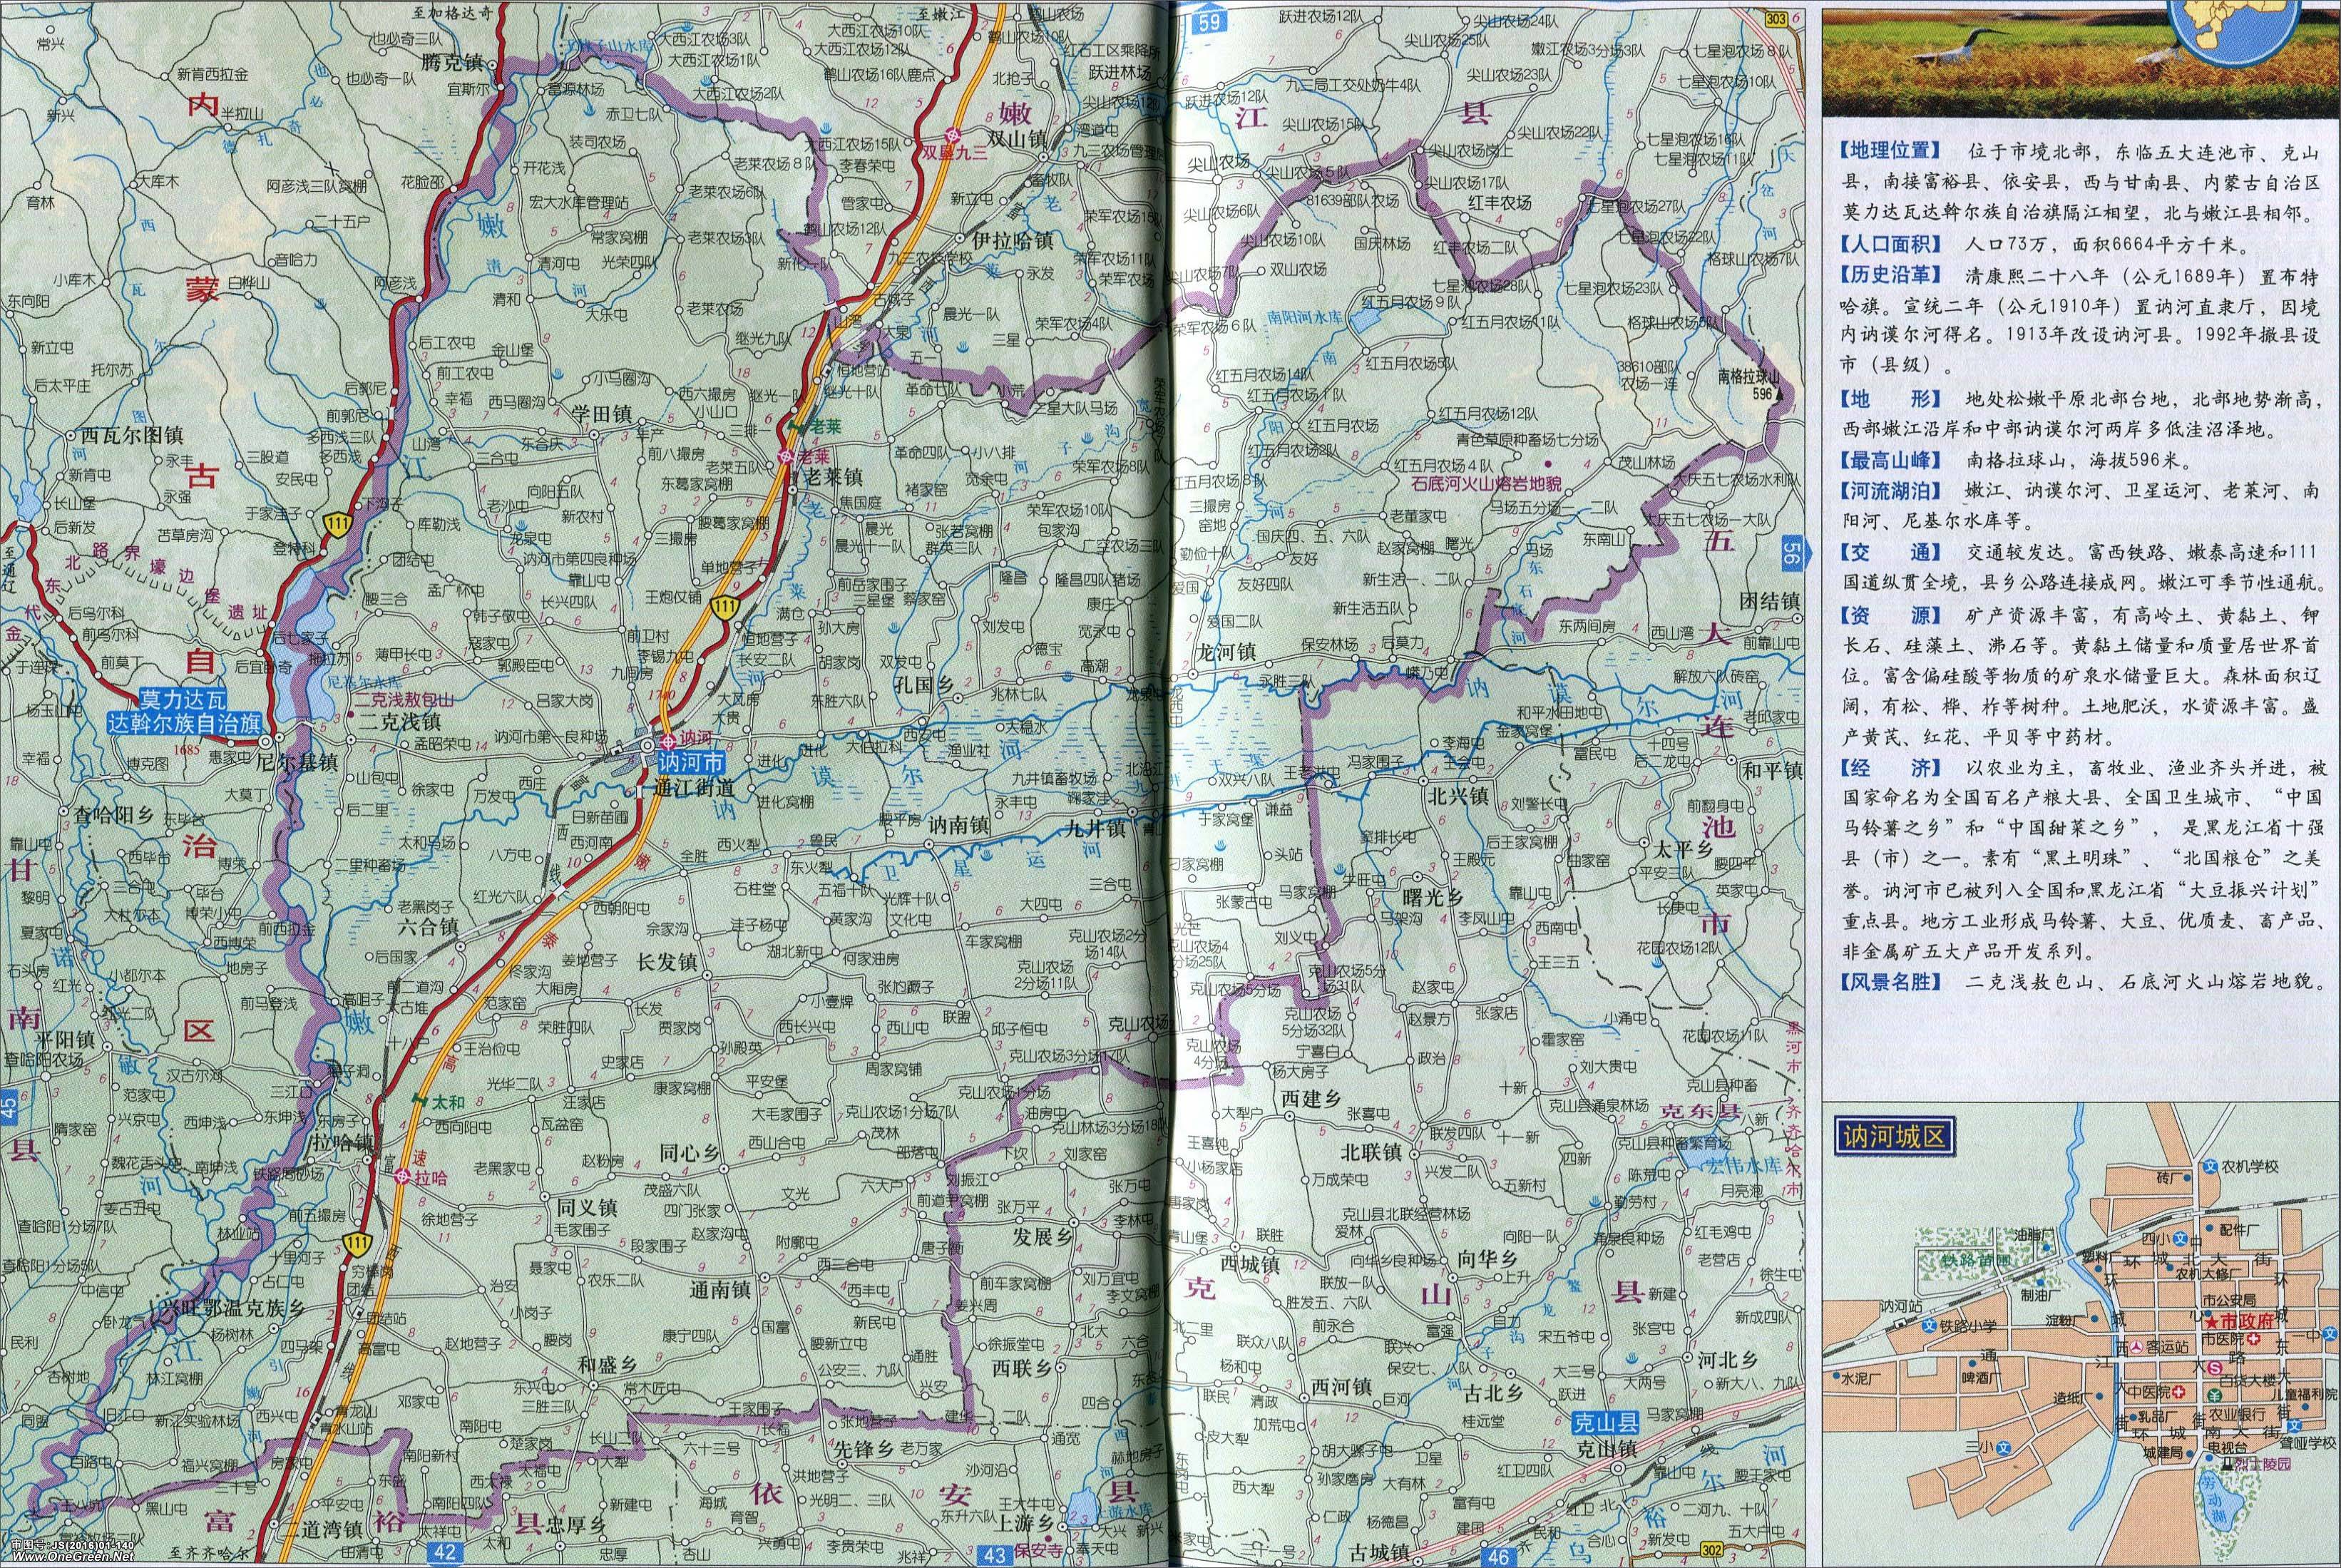Click the 农机学校 school symbol
The width and height of the screenshot is (2341, 1568).
click(x=2210, y=1166)
